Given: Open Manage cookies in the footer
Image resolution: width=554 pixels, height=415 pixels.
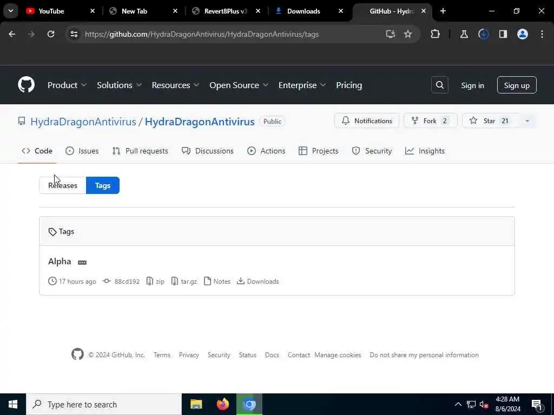Looking at the screenshot, I should click(x=338, y=355).
